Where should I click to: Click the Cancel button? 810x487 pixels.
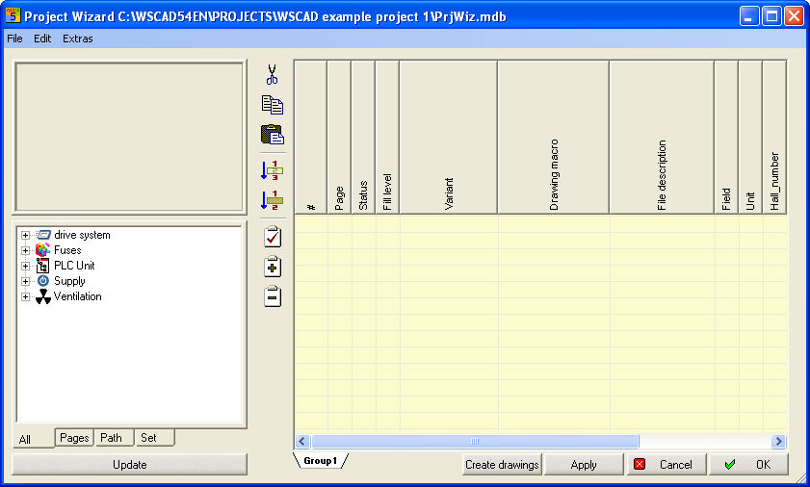[x=666, y=464]
